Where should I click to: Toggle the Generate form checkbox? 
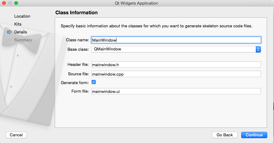click(94, 82)
